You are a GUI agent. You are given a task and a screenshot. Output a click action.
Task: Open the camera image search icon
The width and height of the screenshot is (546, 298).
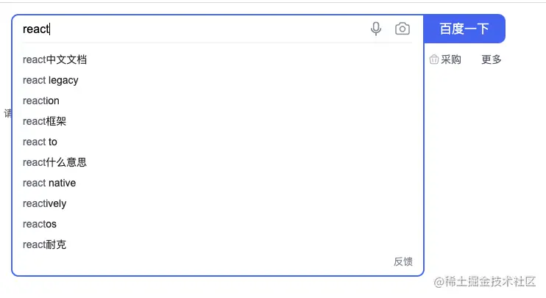click(x=403, y=29)
